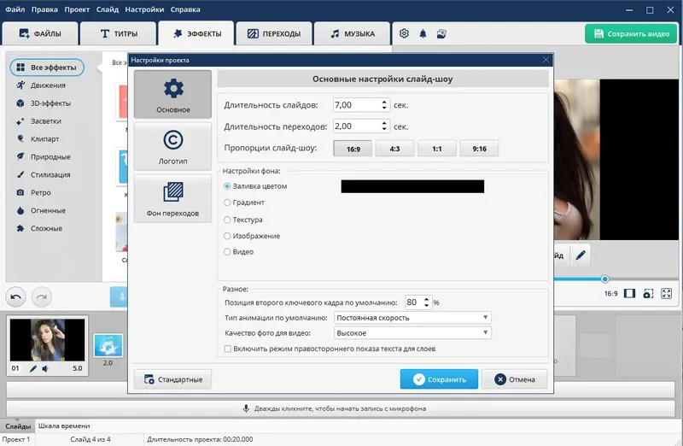Open Тип анимации по умолчанию dropdown
Image resolution: width=683 pixels, height=446 pixels.
tap(412, 318)
